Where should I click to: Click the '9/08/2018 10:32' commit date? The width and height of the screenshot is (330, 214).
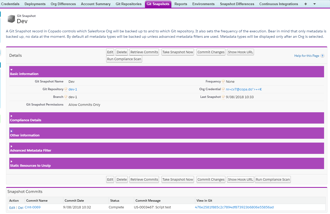(77, 207)
